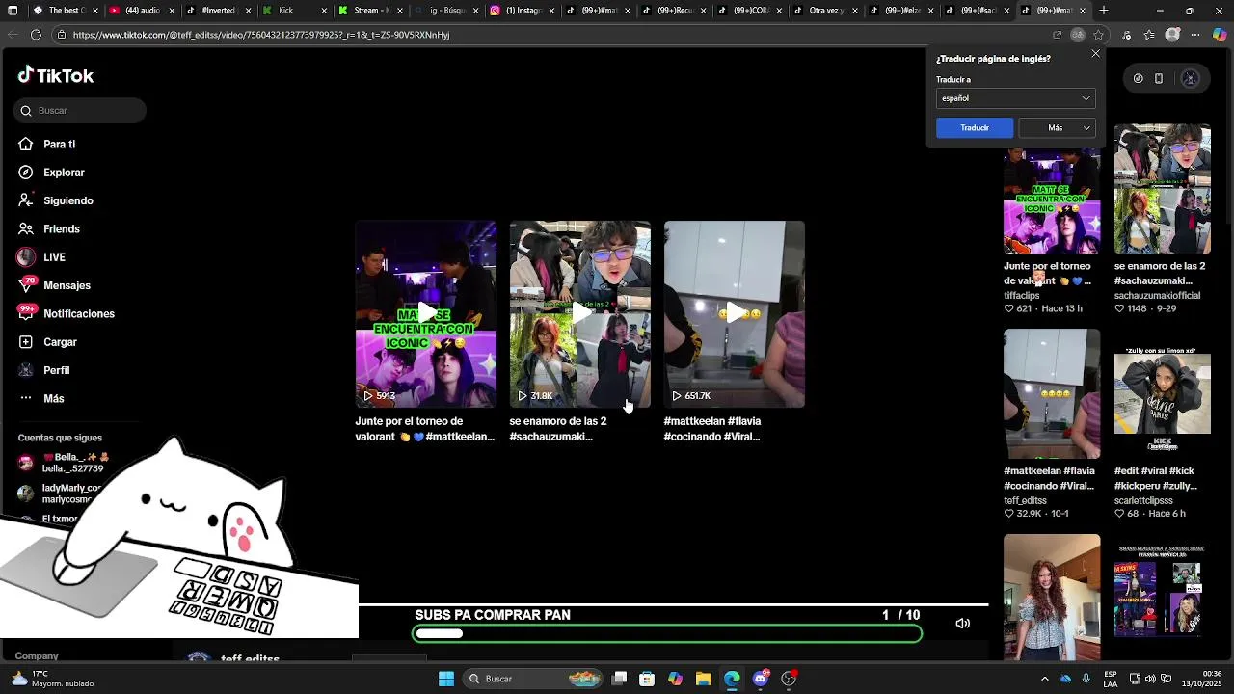Open the Copilot icon in taskbar
The width and height of the screenshot is (1234, 694).
click(676, 679)
